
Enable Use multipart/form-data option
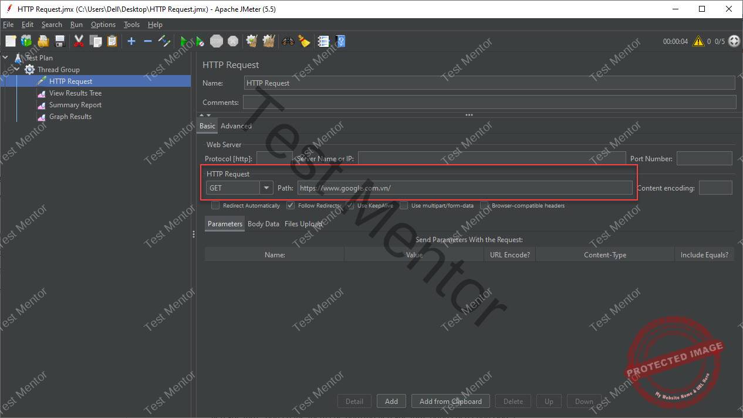tap(404, 205)
